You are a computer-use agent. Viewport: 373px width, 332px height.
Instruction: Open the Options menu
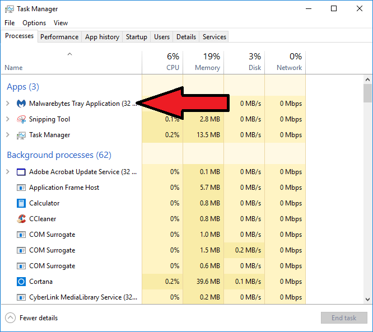click(x=34, y=23)
